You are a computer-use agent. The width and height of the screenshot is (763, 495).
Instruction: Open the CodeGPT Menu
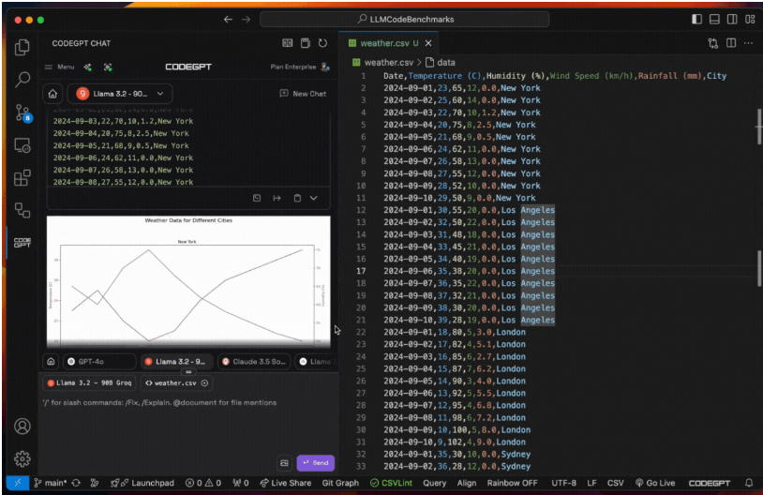click(59, 67)
